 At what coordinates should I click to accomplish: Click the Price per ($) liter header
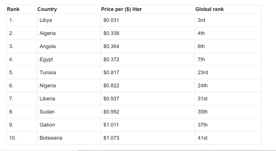(121, 9)
